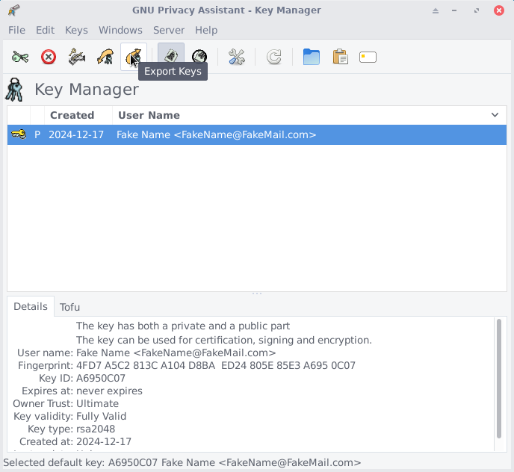Click the yellow key icon in Fake Name row
The width and height of the screenshot is (514, 472).
coord(19,134)
